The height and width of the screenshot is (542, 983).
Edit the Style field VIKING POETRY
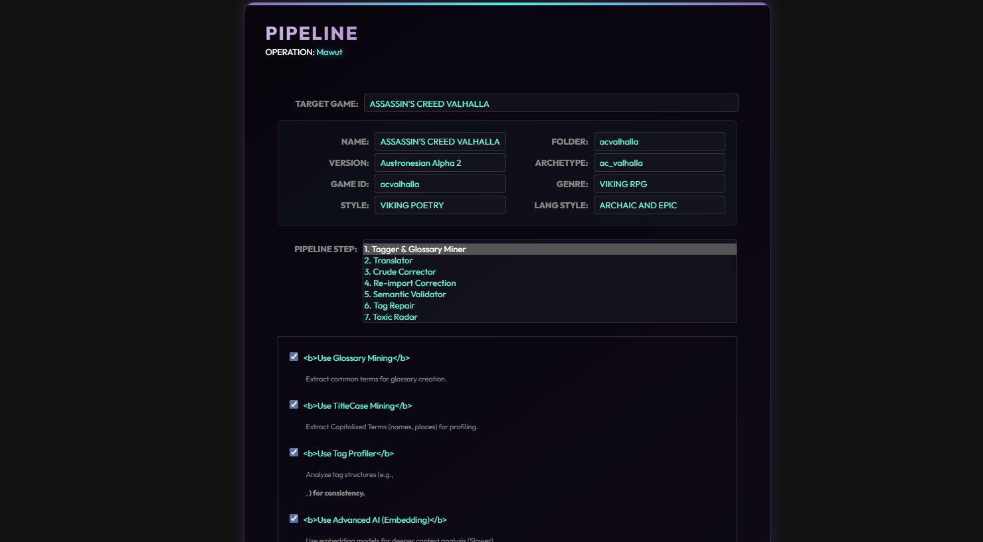[440, 205]
